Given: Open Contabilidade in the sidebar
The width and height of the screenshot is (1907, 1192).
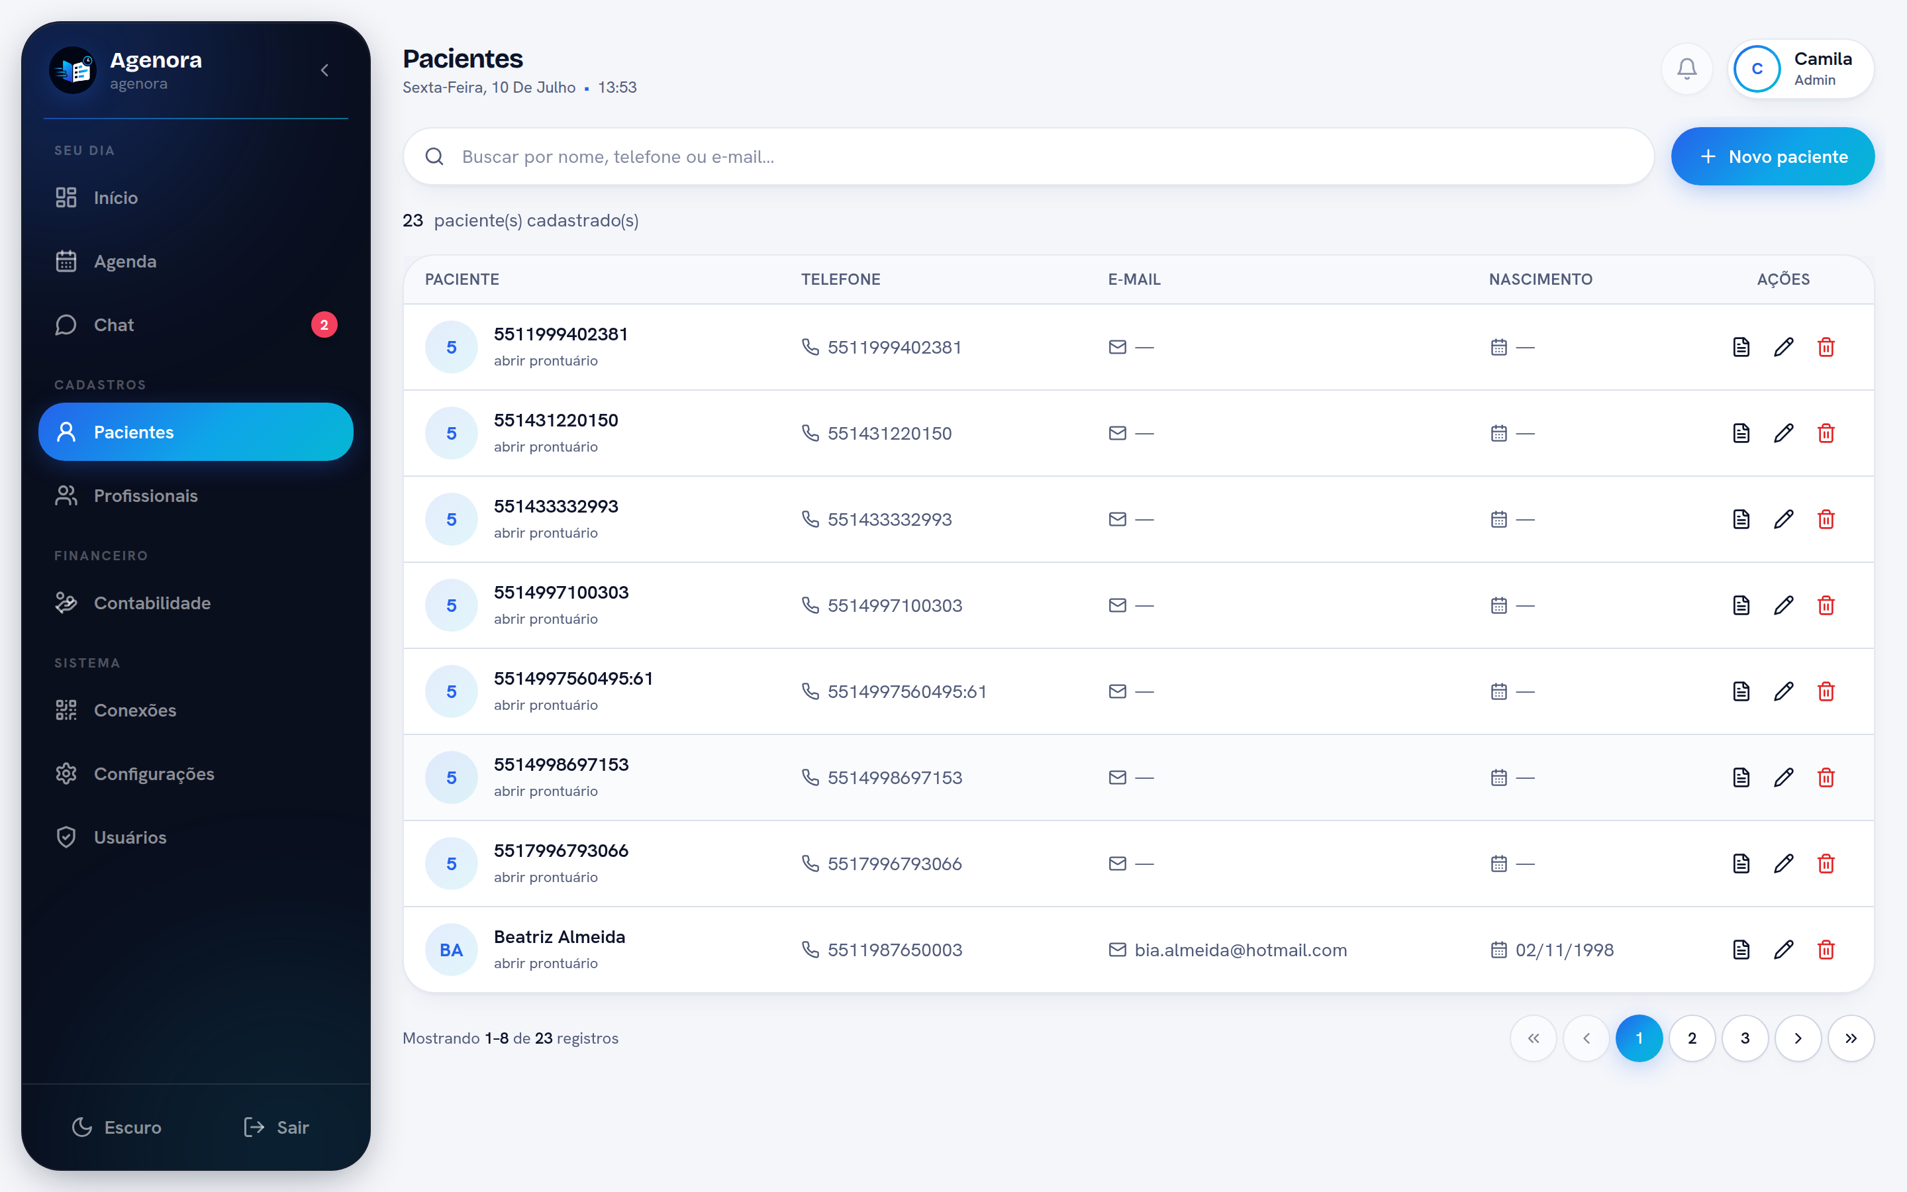Looking at the screenshot, I should pos(195,603).
